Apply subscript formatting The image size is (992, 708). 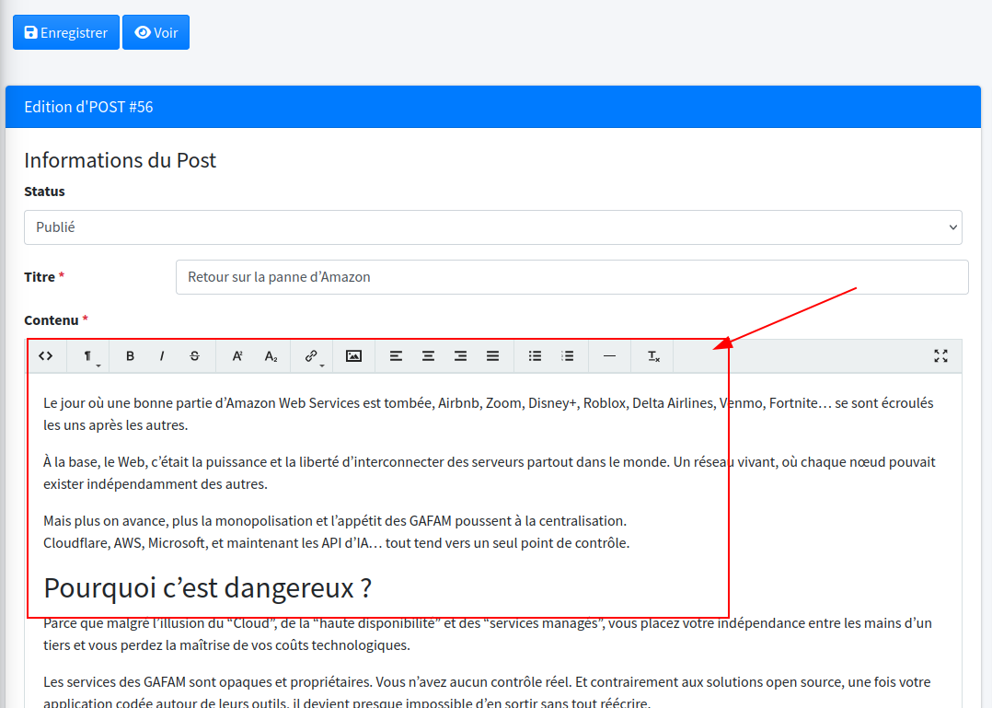coord(271,356)
